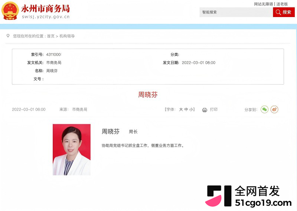The image size is (297, 211).
Task: Open the 永州市商务局 site title
Action: click(x=45, y=9)
